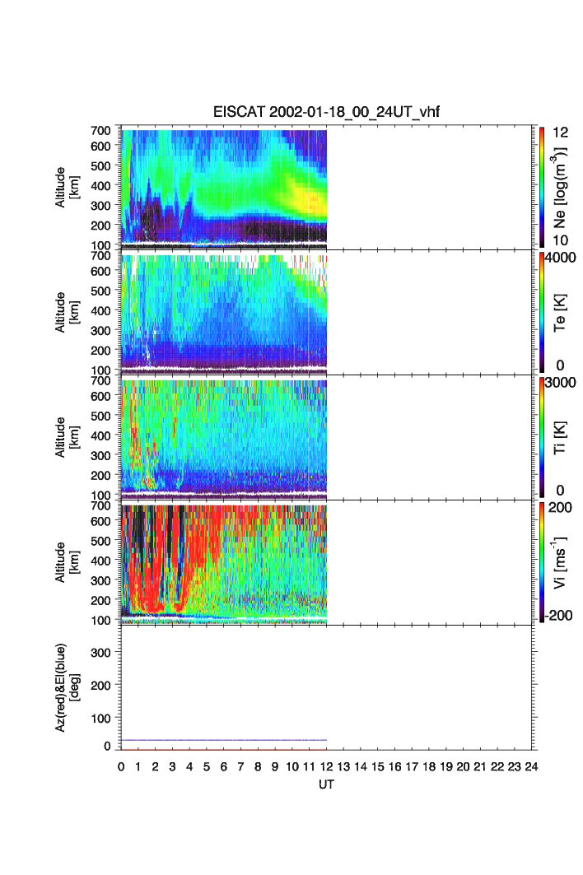
Task: Click the Te temperature color bar
Action: [x=542, y=312]
